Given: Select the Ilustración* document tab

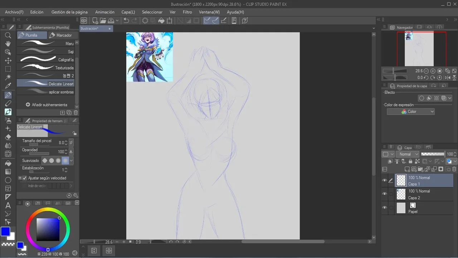Looking at the screenshot, I should pos(96,29).
